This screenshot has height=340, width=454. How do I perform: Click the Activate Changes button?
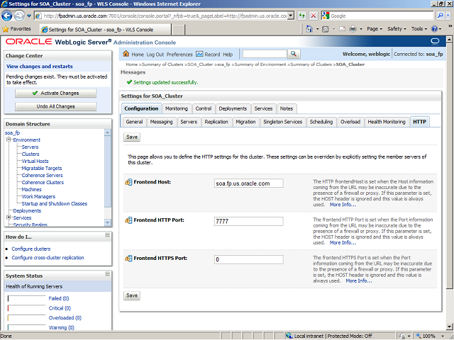[x=56, y=93]
